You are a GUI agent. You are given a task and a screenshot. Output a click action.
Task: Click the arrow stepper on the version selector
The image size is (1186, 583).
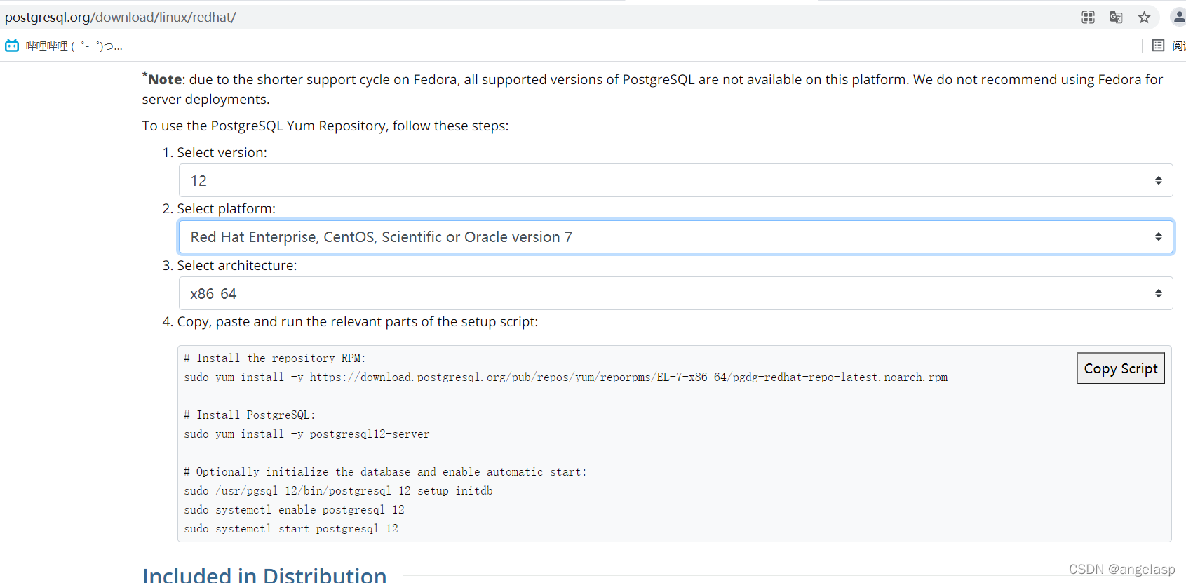coord(1159,180)
